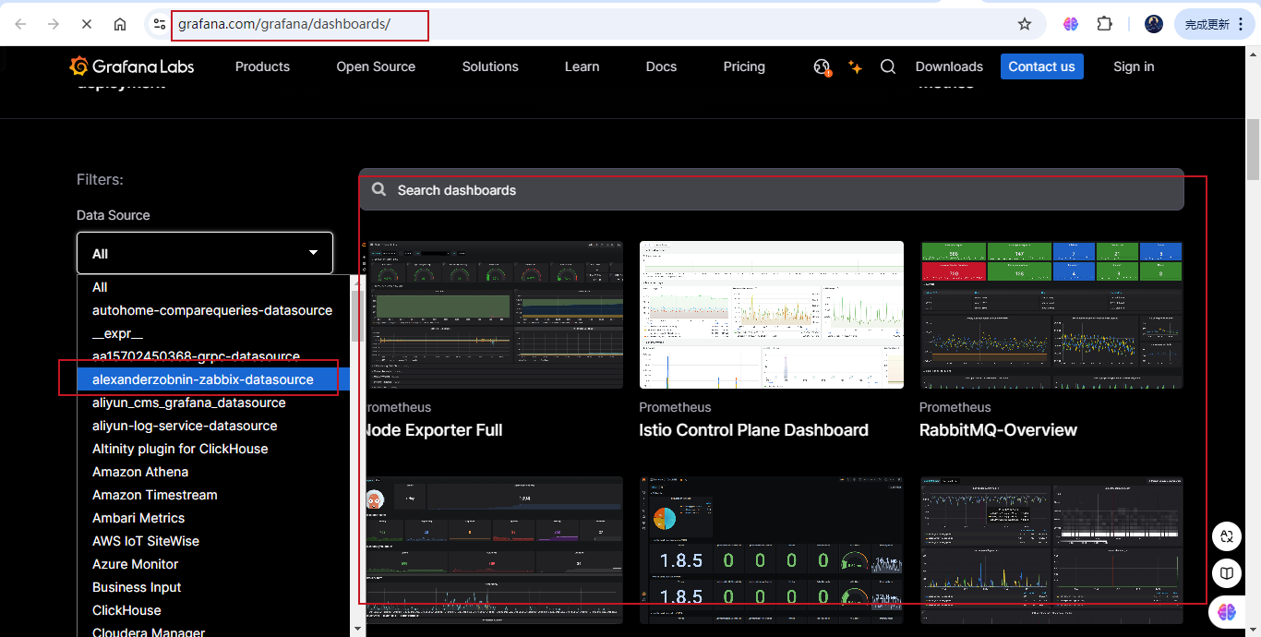
Task: Open the Extensions puzzle icon
Action: [1104, 24]
